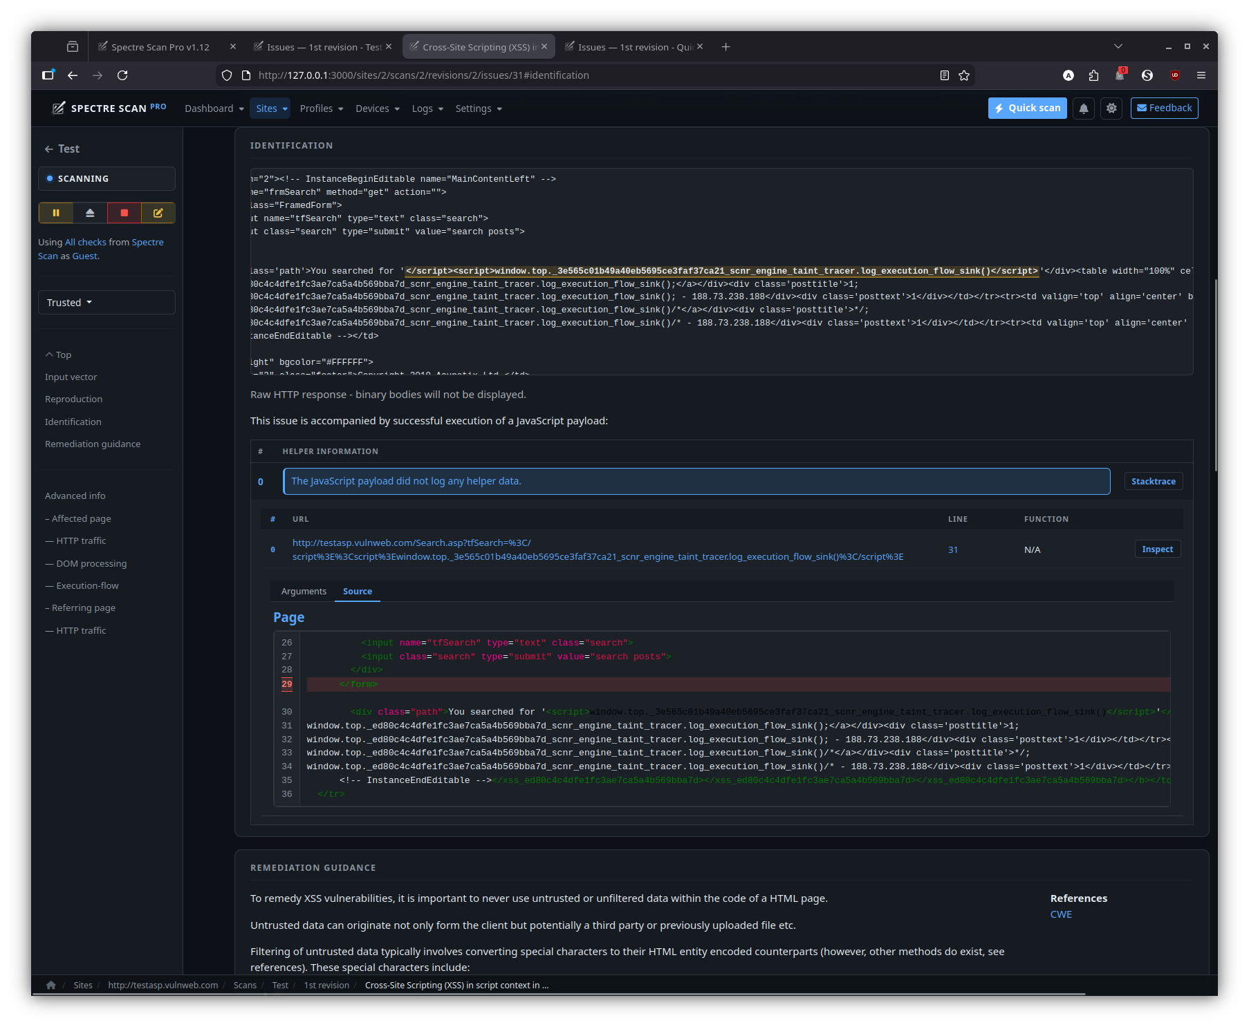Open DOM processing in sidebar
1249x1027 pixels.
coord(86,563)
